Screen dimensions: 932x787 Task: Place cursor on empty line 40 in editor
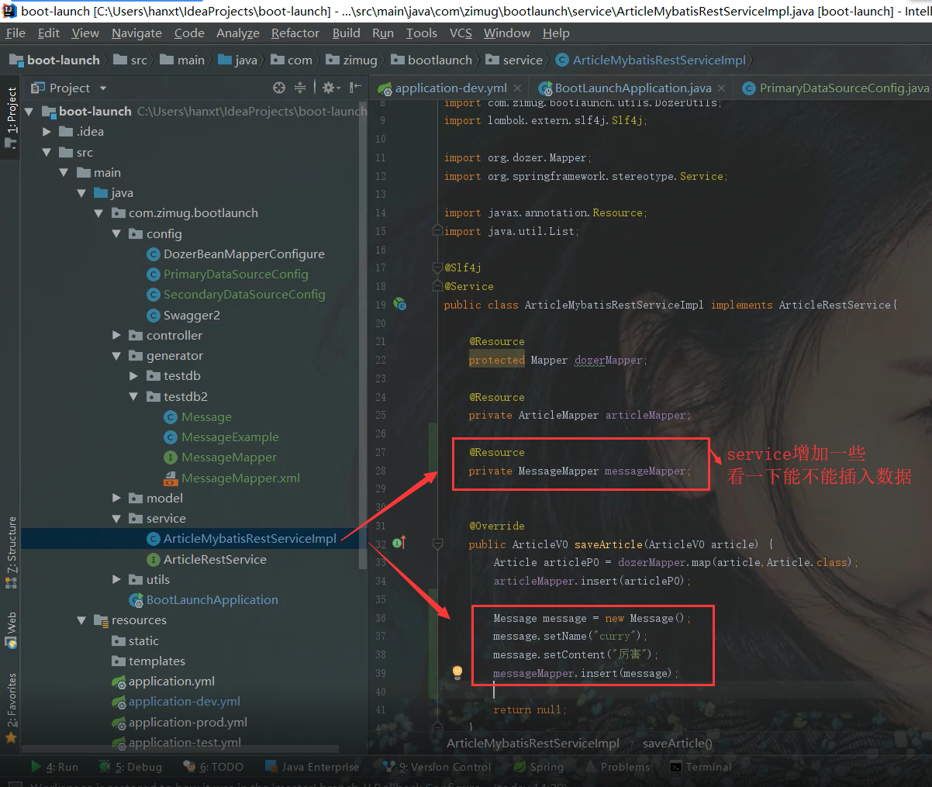[682, 691]
